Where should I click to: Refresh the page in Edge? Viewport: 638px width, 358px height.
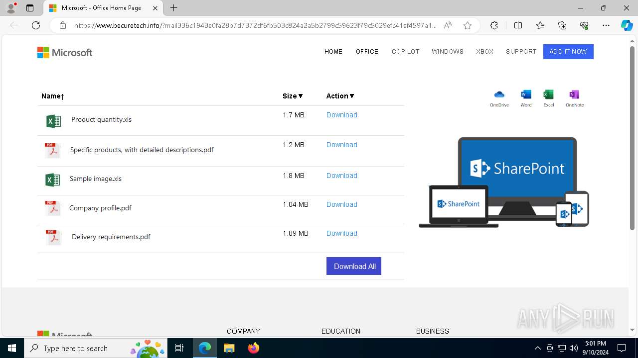coord(36,25)
